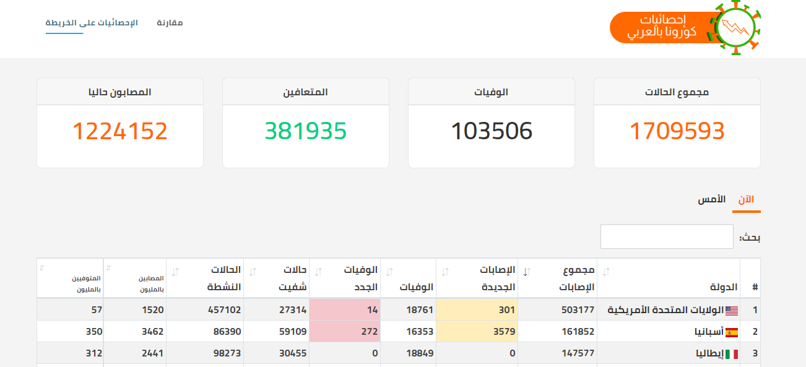
Task: Click Italy new cases cell showing 0
Action: [x=477, y=353]
